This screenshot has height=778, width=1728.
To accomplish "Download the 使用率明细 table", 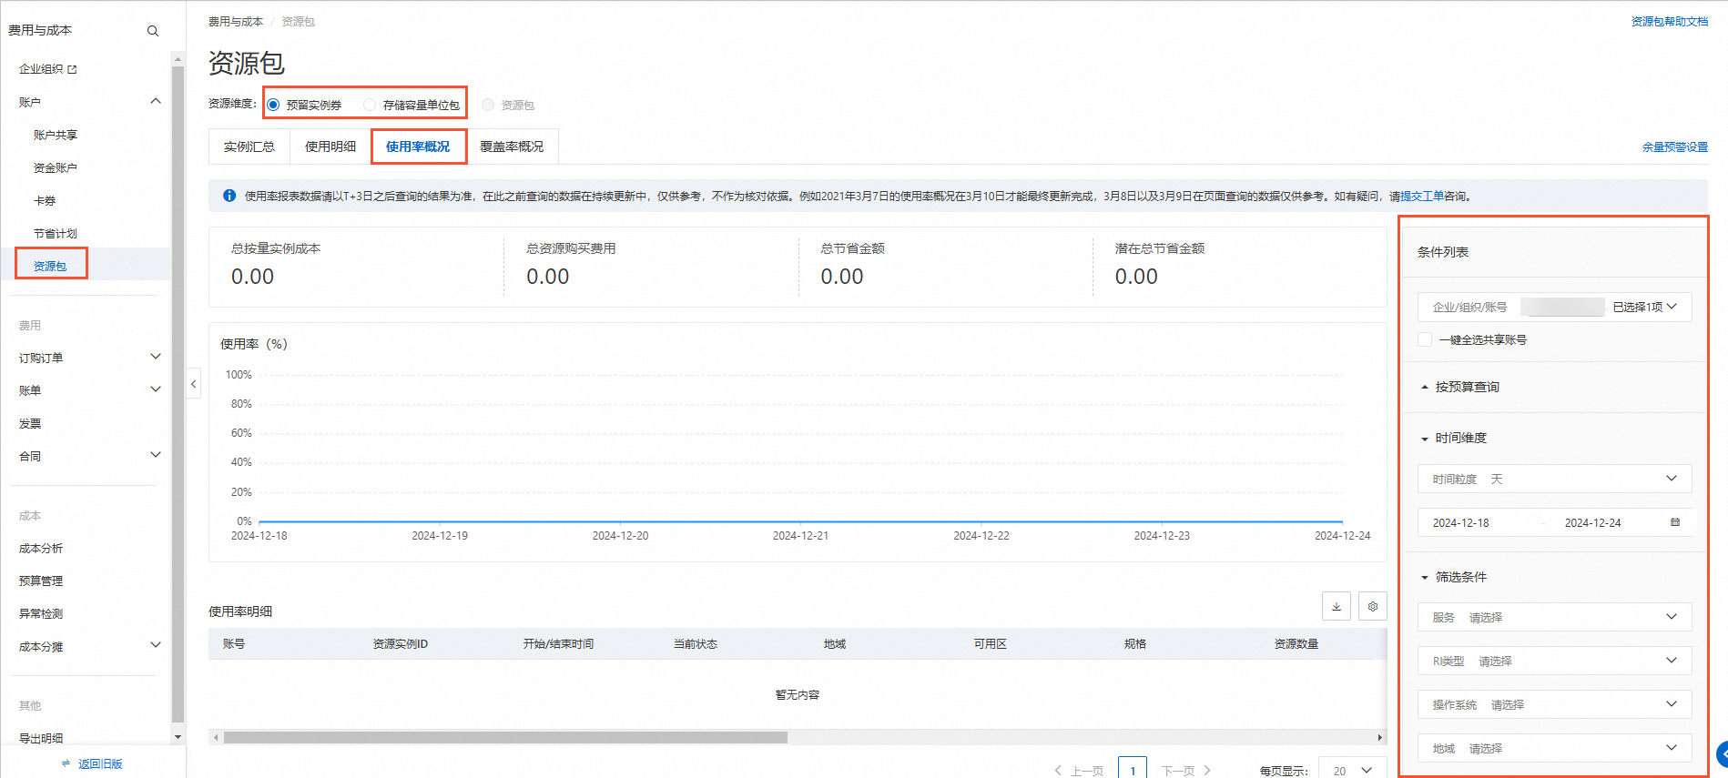I will tap(1337, 606).
